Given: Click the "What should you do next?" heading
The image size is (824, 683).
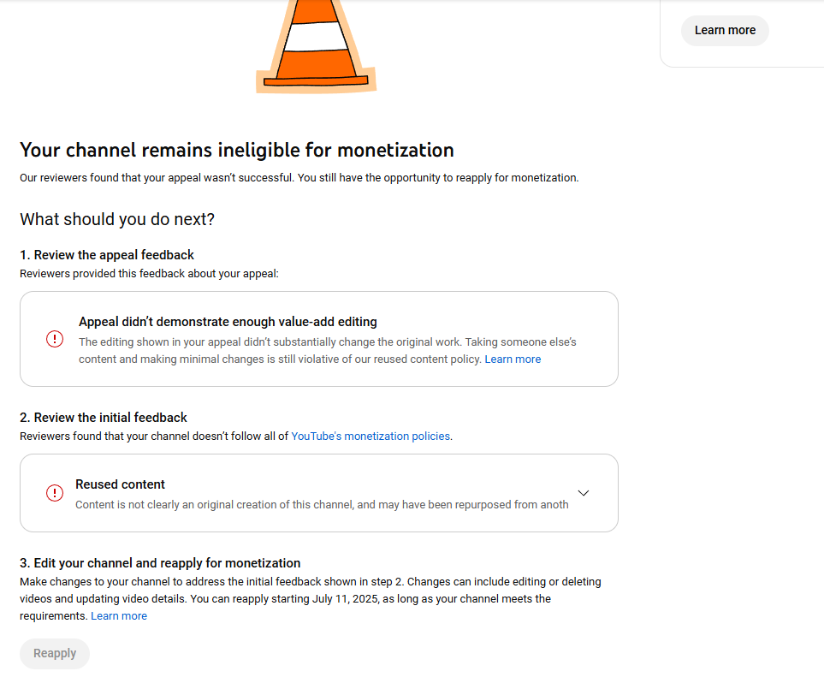Looking at the screenshot, I should (117, 219).
